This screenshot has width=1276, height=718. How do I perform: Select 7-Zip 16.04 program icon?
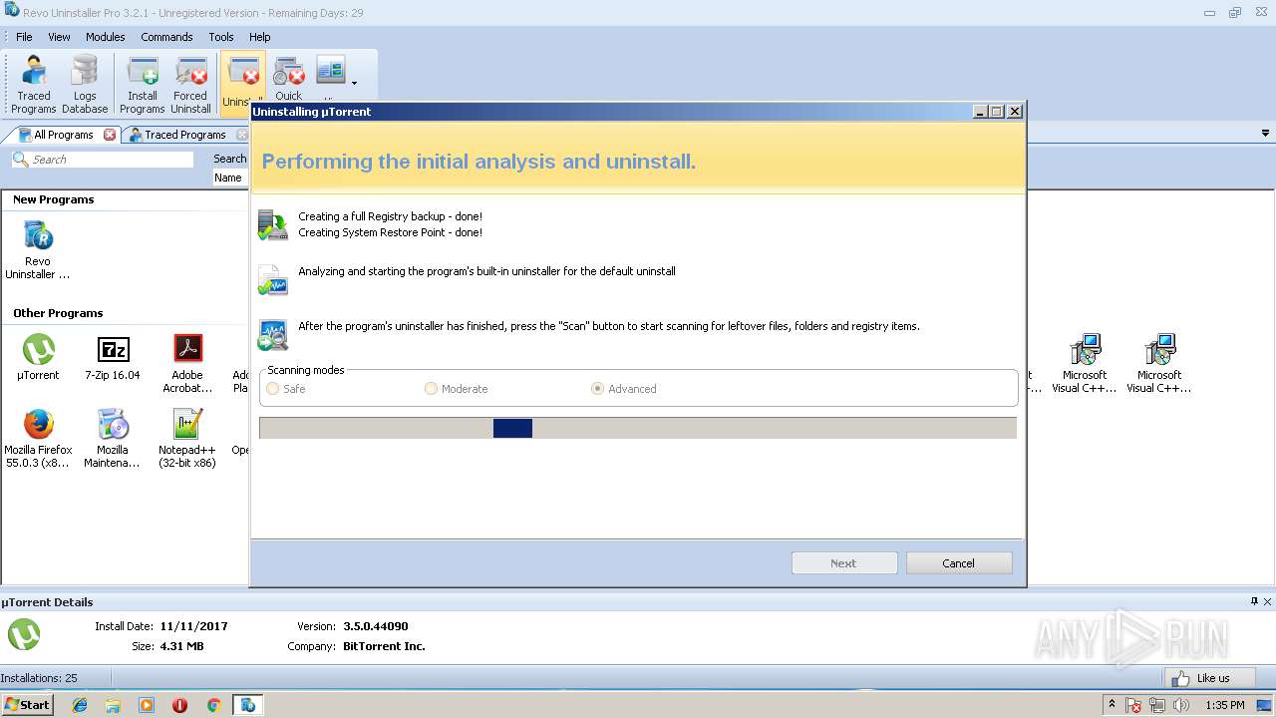click(113, 358)
